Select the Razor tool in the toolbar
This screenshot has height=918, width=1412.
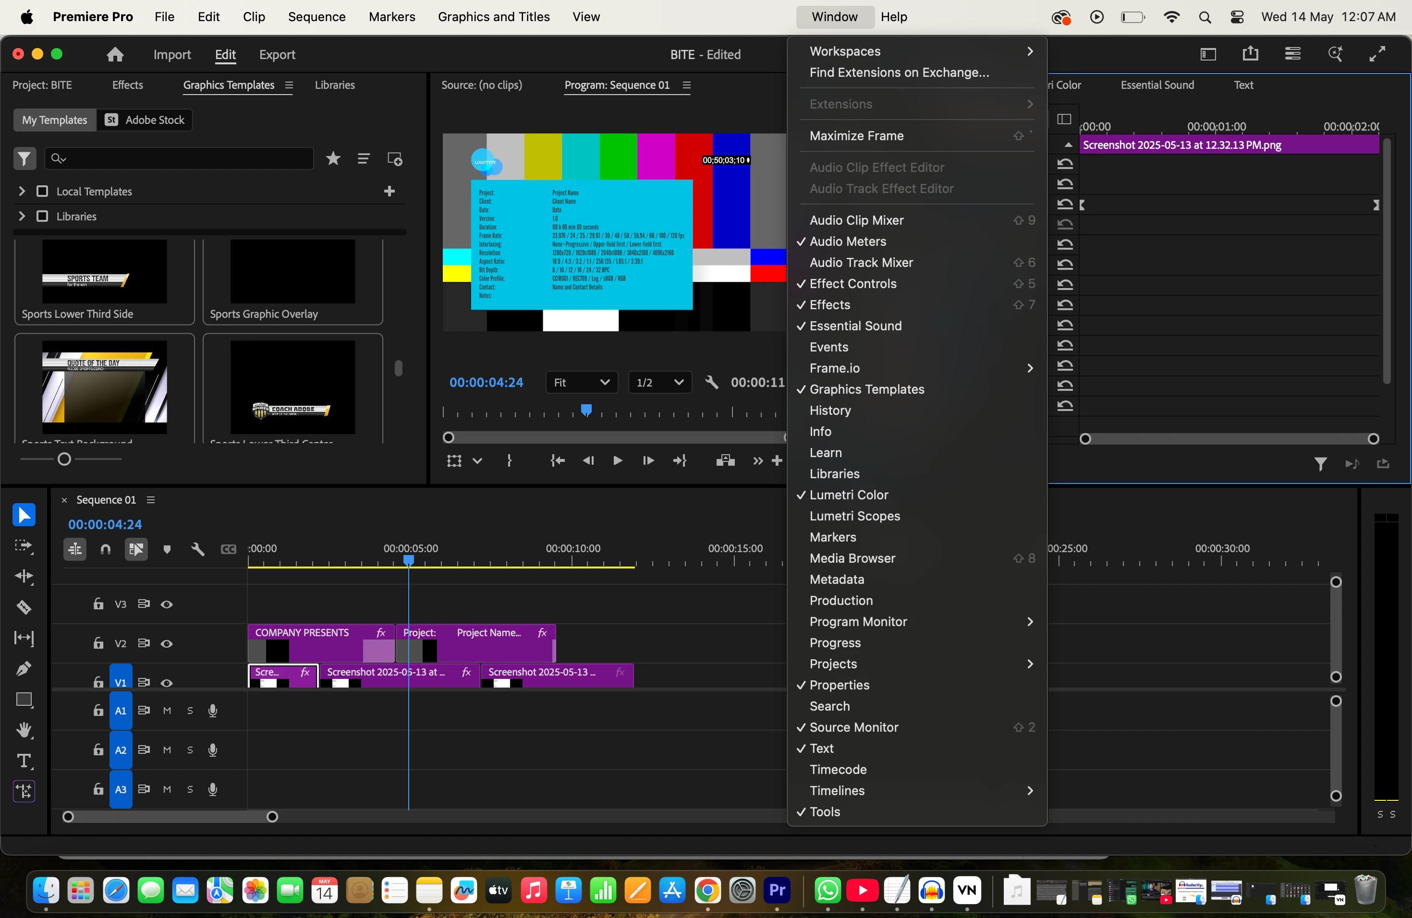point(24,607)
